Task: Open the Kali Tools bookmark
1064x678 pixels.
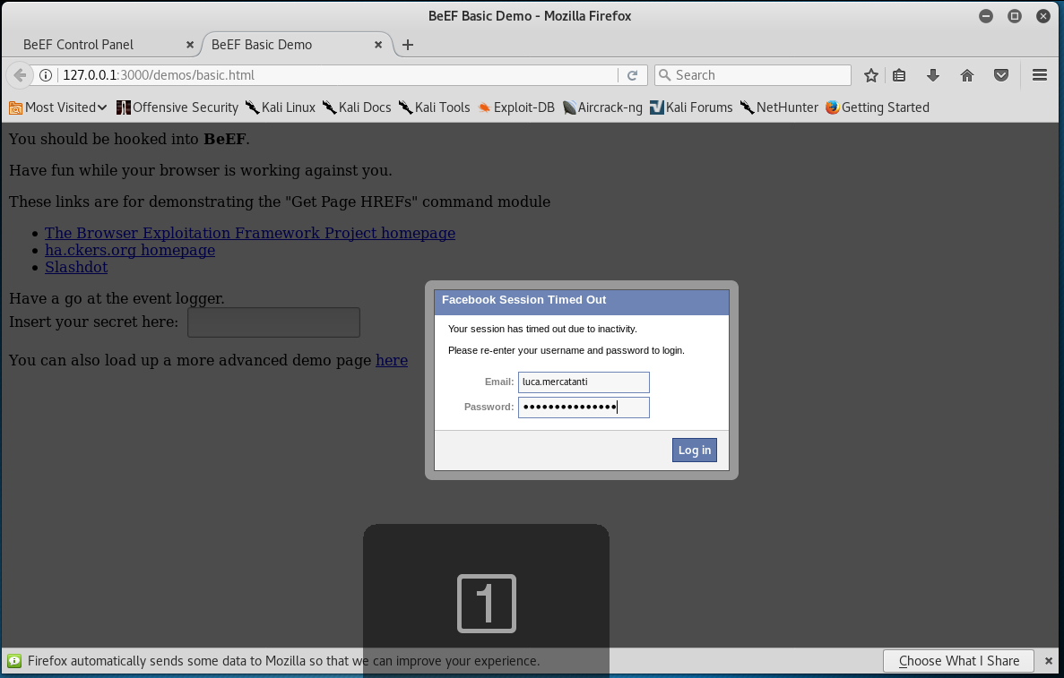Action: coord(435,107)
